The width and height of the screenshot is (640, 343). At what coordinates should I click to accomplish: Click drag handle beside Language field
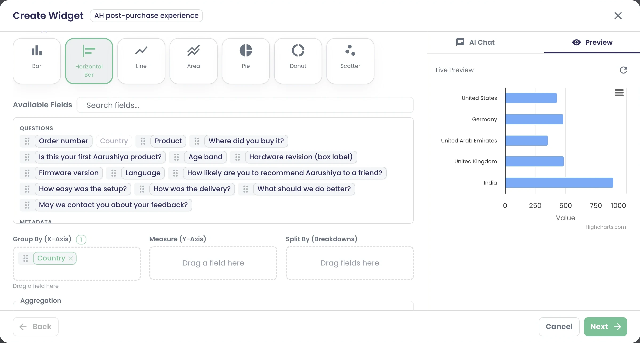[114, 173]
